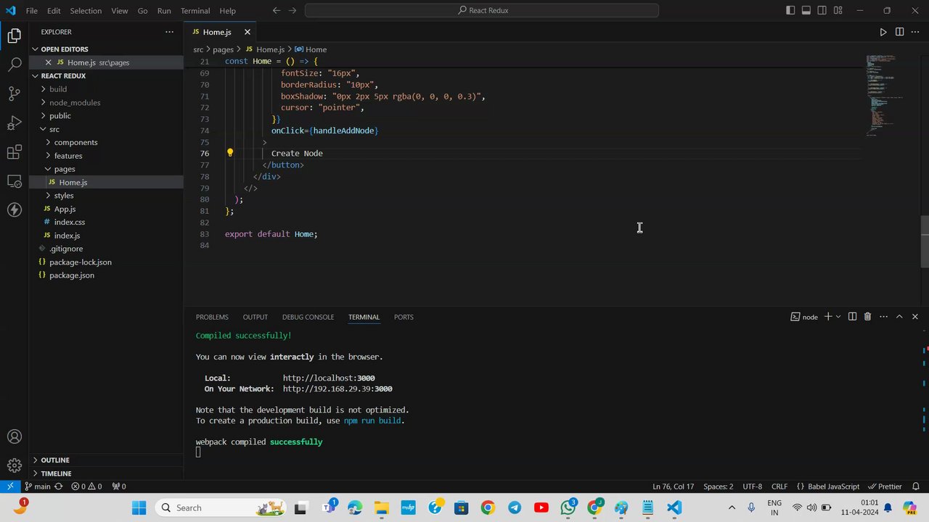Click the Prettier status bar button

[x=885, y=486]
